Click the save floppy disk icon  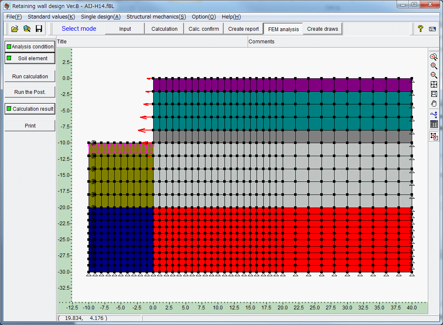coord(39,29)
